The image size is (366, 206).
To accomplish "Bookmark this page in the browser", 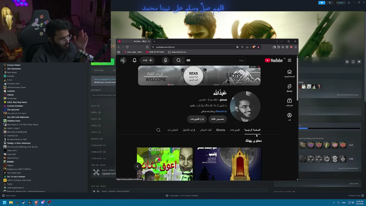I will [x=147, y=47].
